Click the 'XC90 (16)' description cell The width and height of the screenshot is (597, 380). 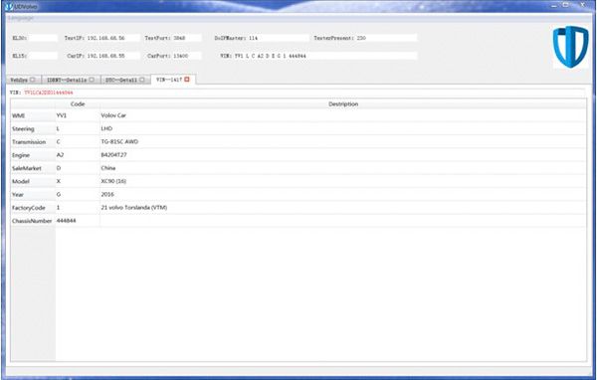(x=343, y=181)
